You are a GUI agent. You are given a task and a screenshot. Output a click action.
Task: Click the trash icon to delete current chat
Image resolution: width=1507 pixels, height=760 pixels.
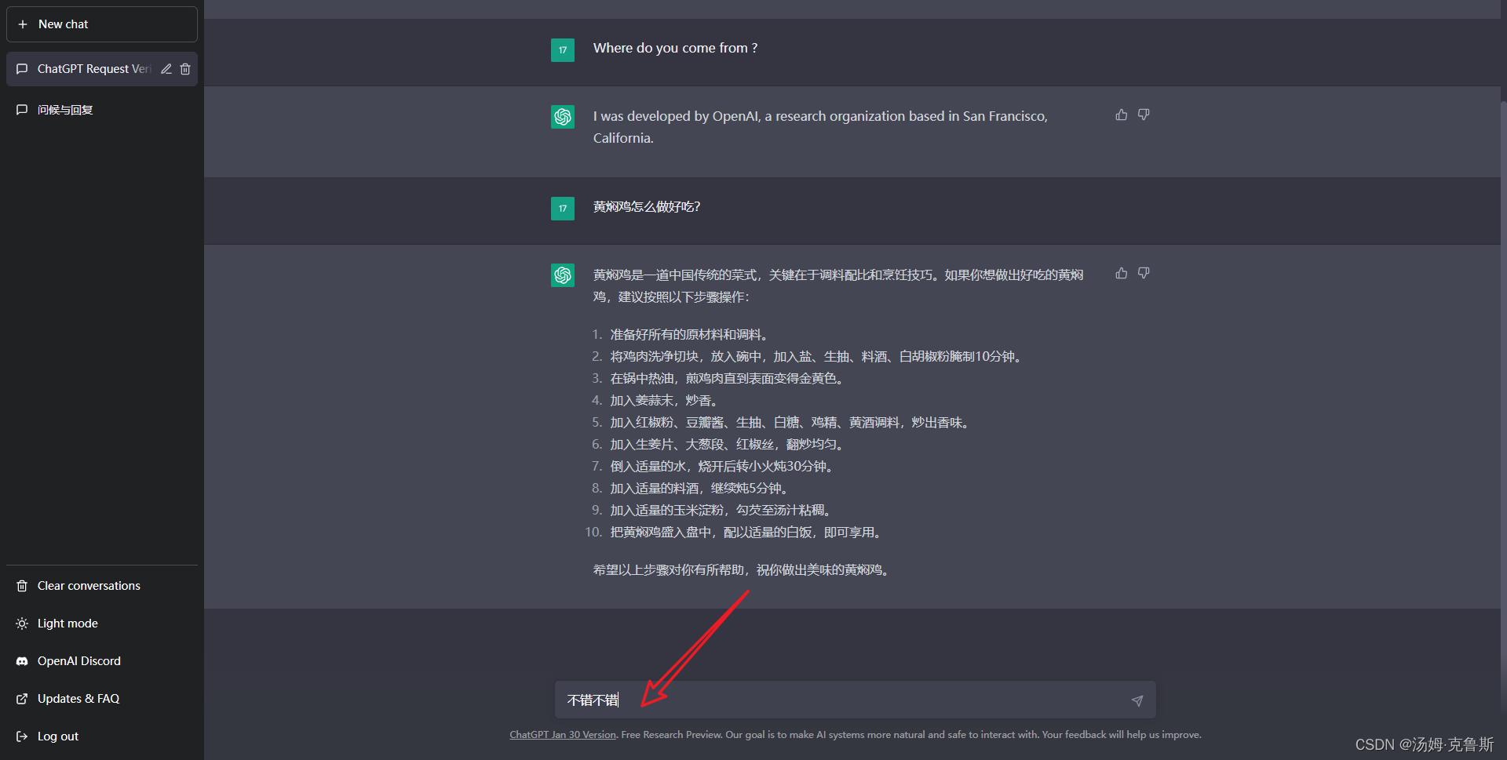pos(185,69)
